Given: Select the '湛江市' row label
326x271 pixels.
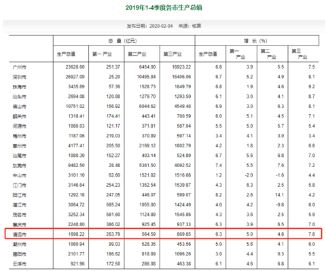Looking at the screenshot, I should coord(20,205).
